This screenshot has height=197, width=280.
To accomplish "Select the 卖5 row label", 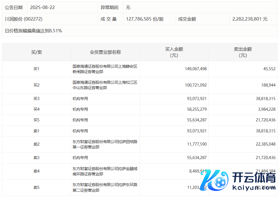I will pos(36,188).
